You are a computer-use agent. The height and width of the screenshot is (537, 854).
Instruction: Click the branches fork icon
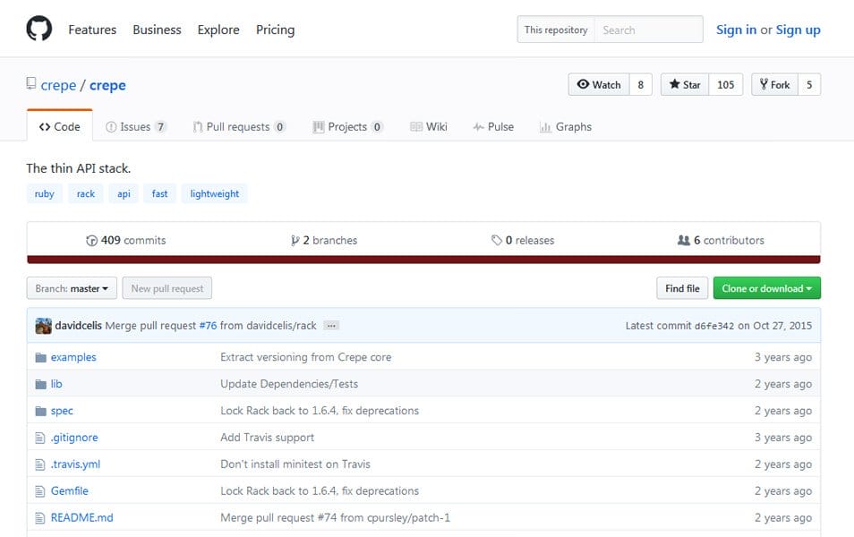pyautogui.click(x=295, y=240)
